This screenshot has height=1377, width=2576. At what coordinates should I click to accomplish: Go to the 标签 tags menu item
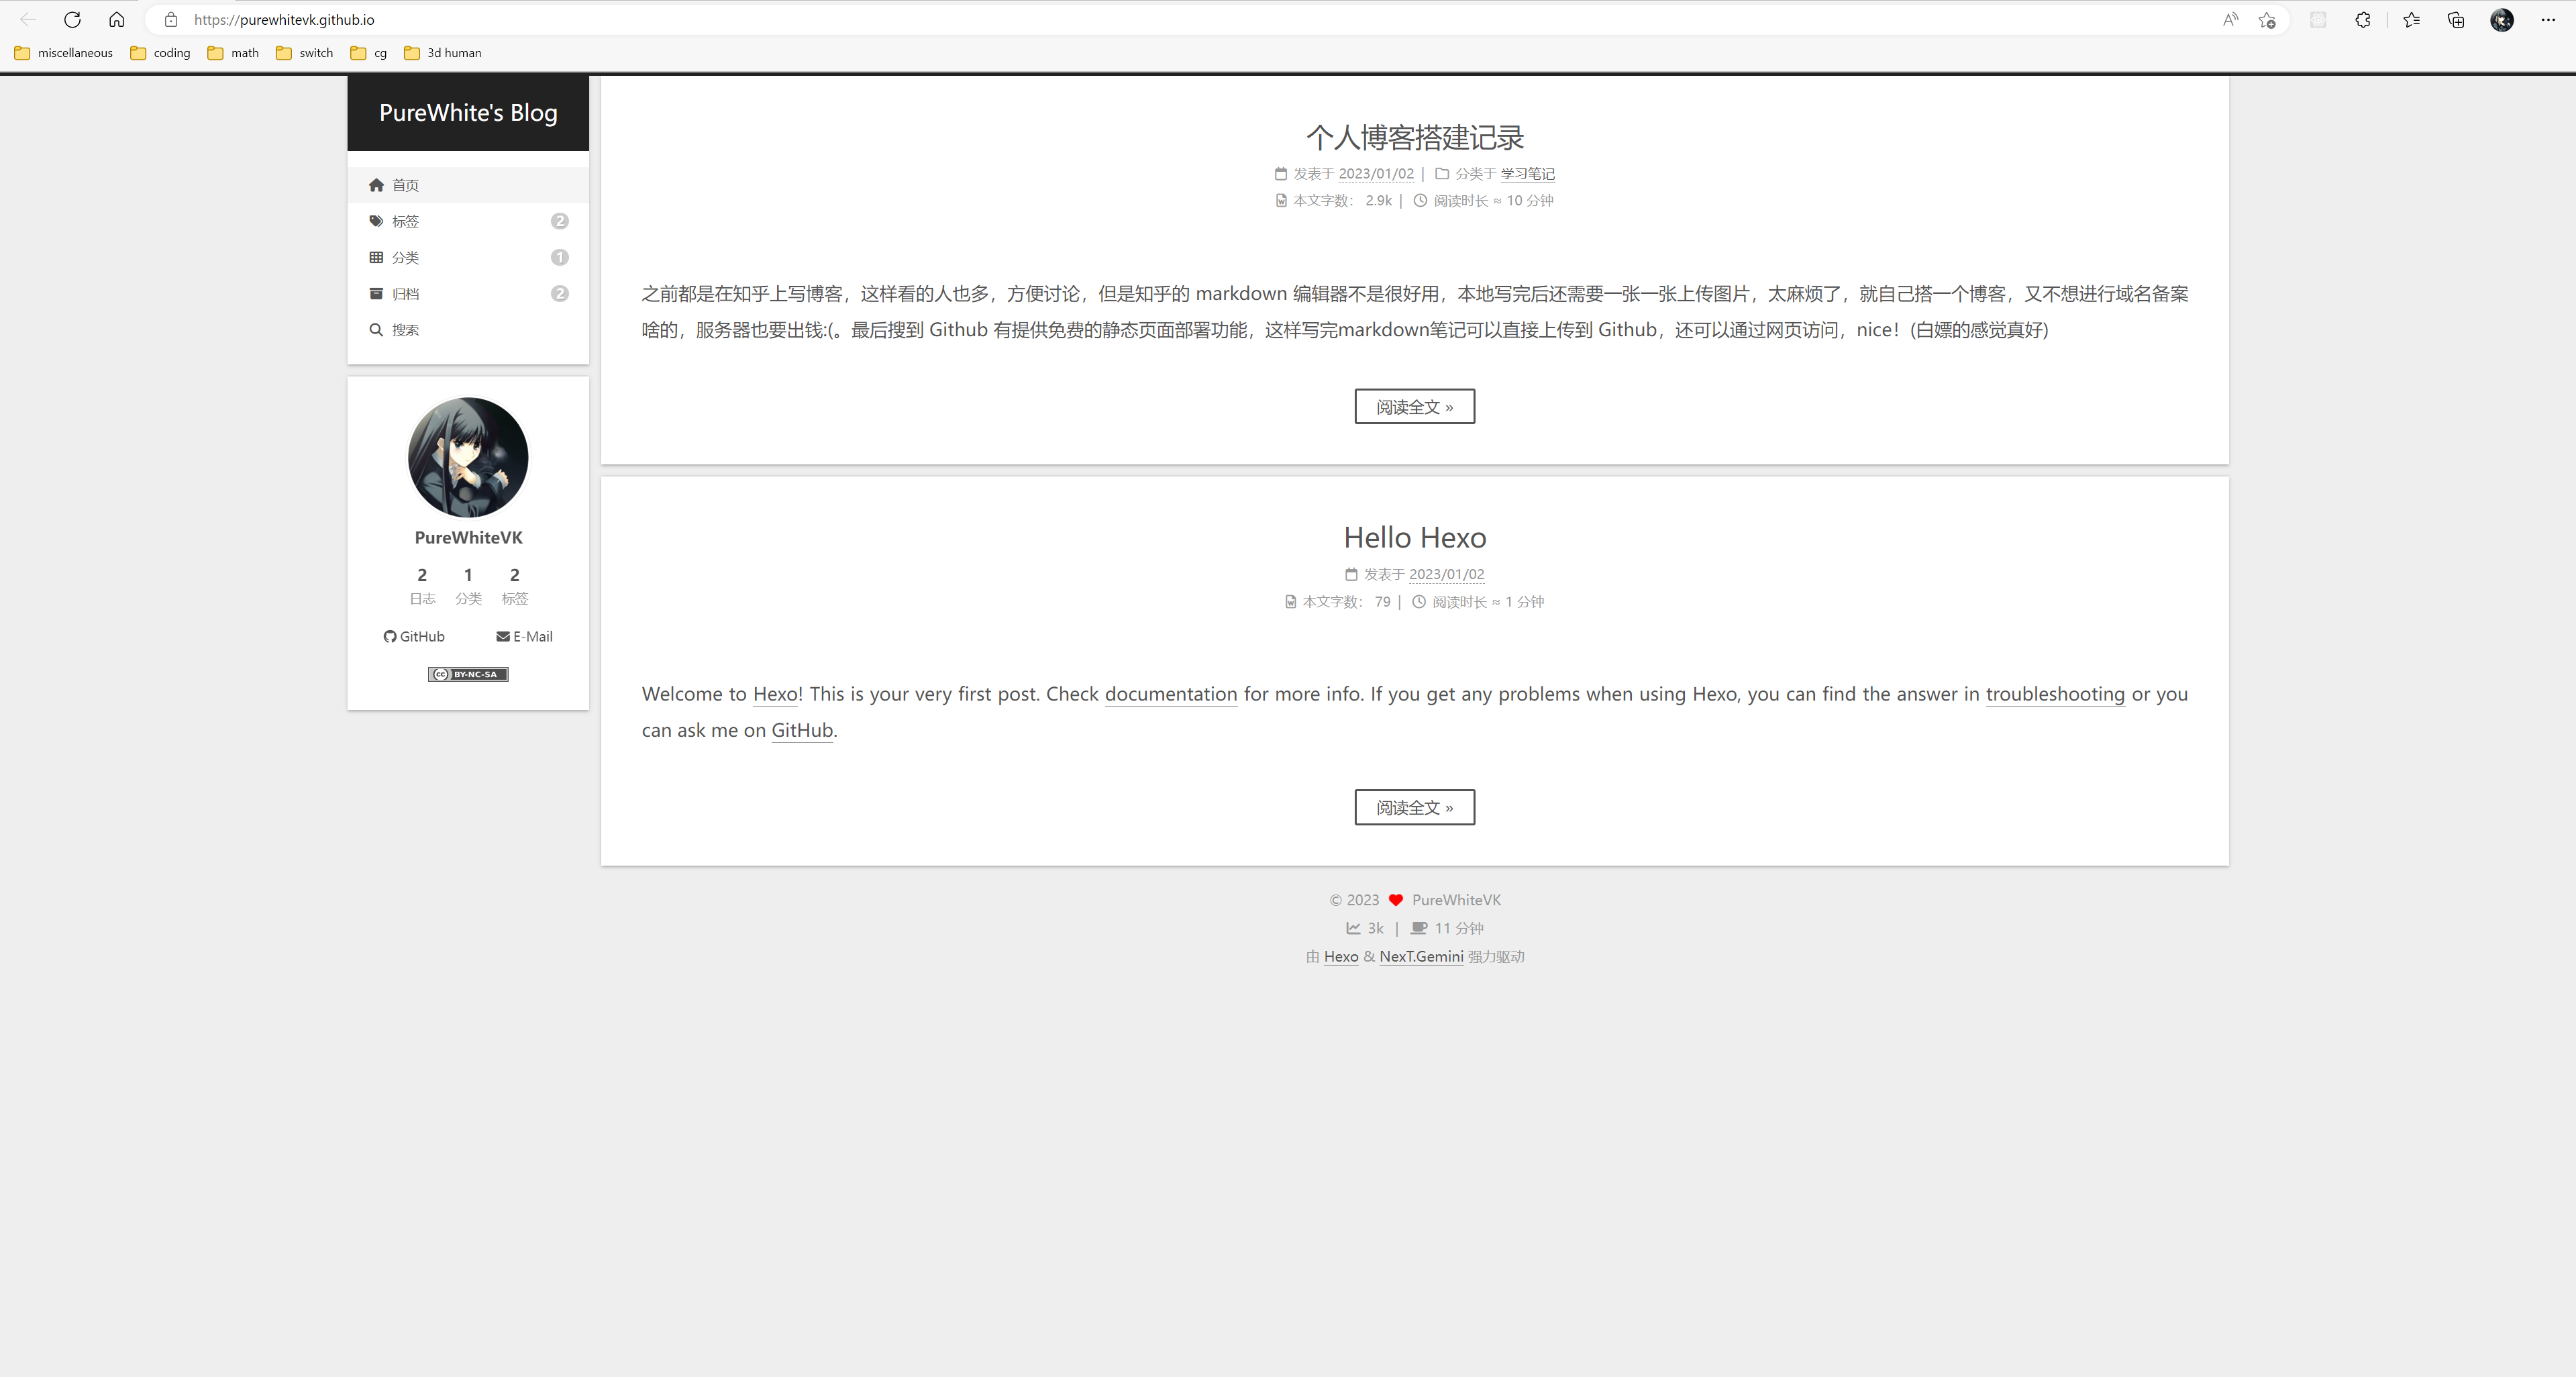(405, 221)
